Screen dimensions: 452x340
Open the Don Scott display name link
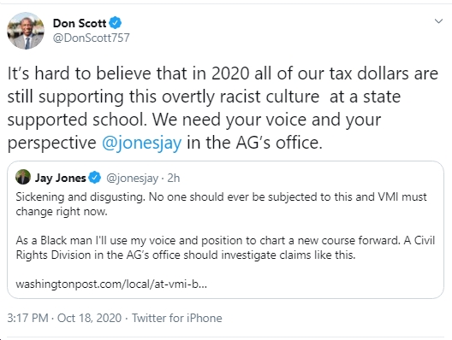coord(80,23)
